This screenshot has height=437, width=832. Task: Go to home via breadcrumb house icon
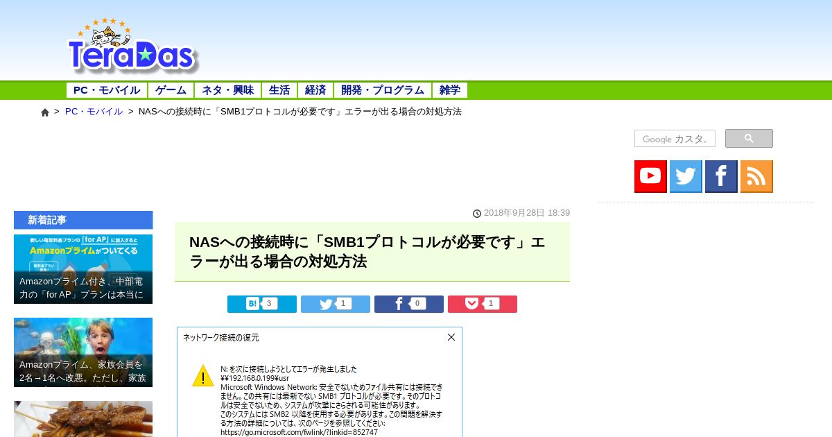[45, 112]
